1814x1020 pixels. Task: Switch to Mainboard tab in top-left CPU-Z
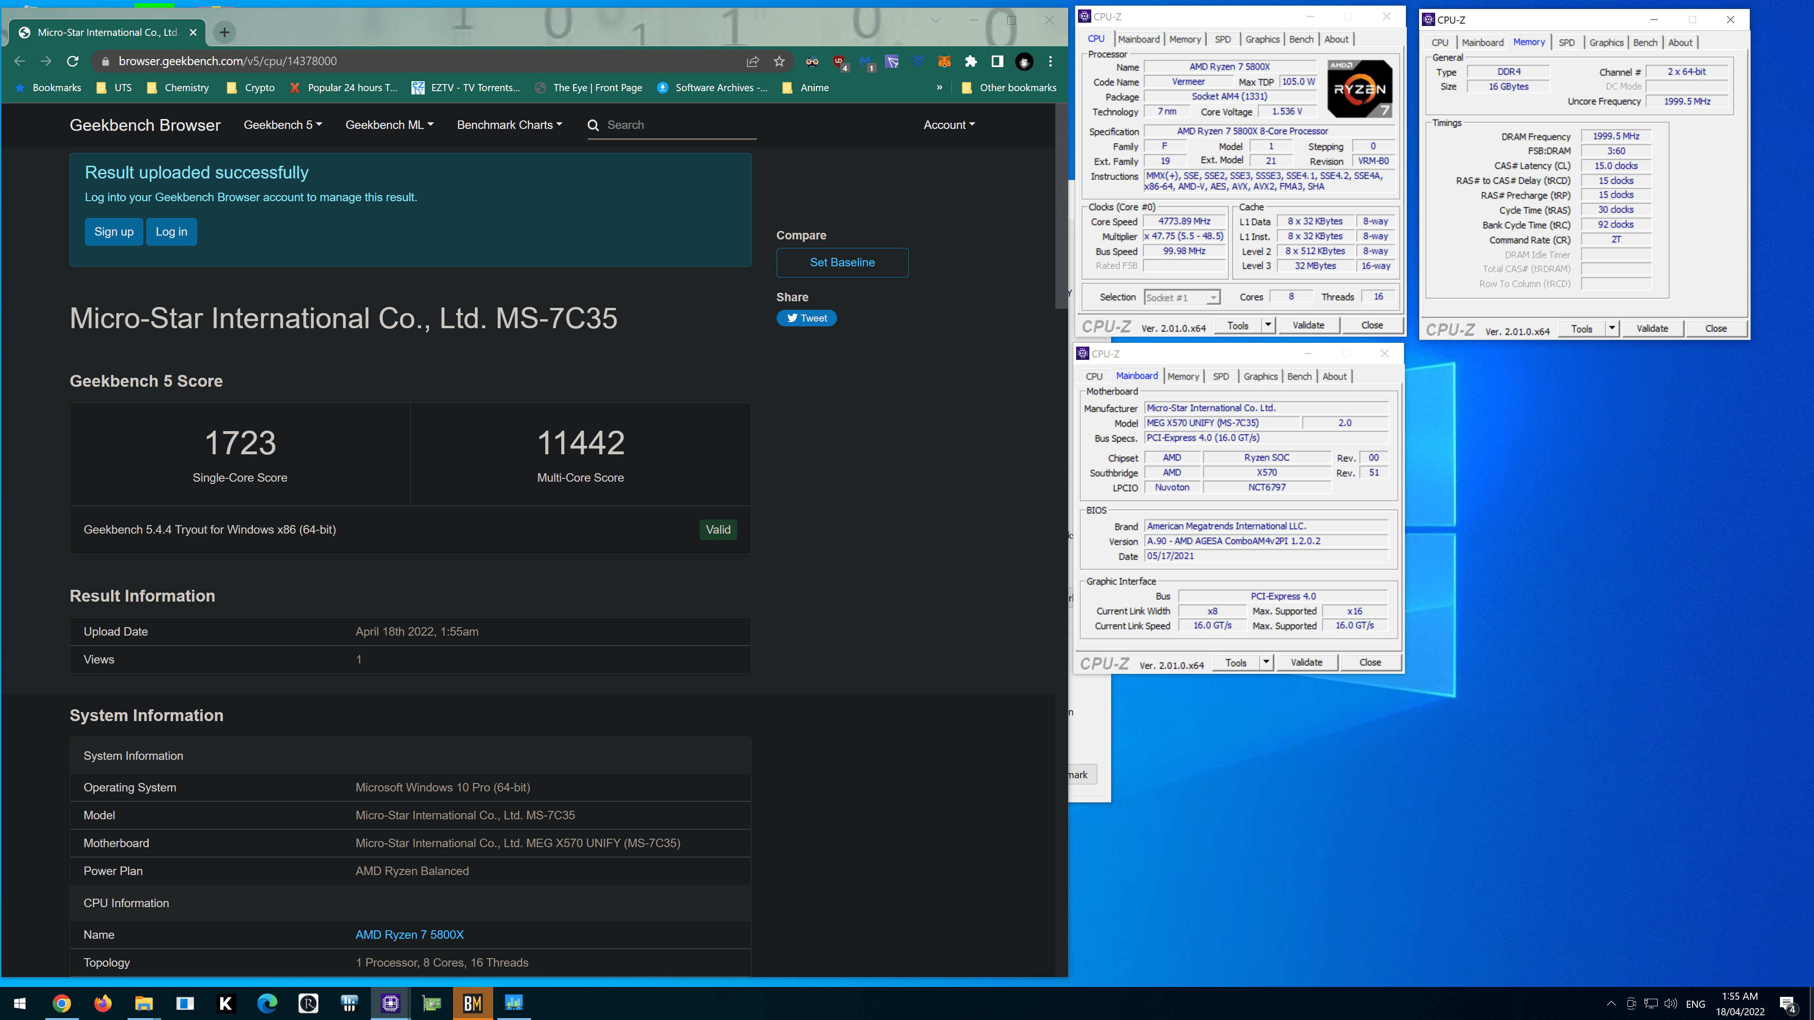click(x=1138, y=39)
